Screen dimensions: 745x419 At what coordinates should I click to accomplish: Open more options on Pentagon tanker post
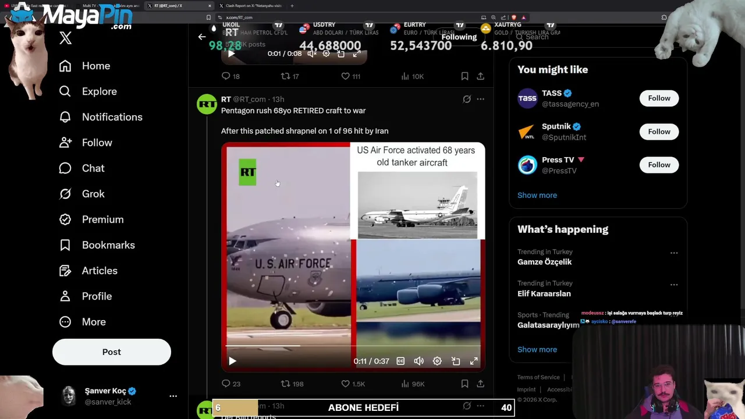[x=480, y=99]
